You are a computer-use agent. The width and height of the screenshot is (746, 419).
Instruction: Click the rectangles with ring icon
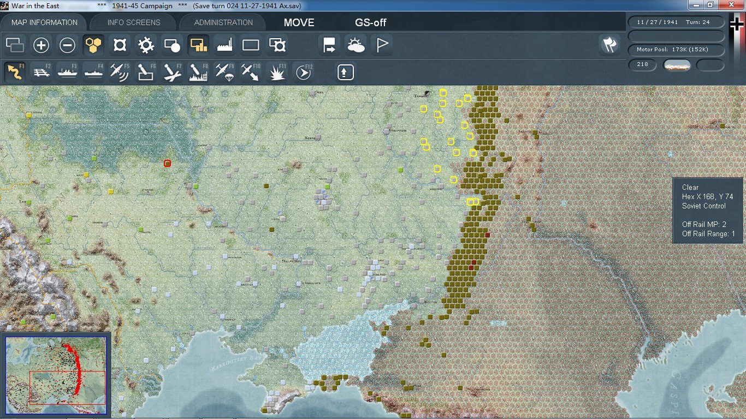[x=277, y=45]
